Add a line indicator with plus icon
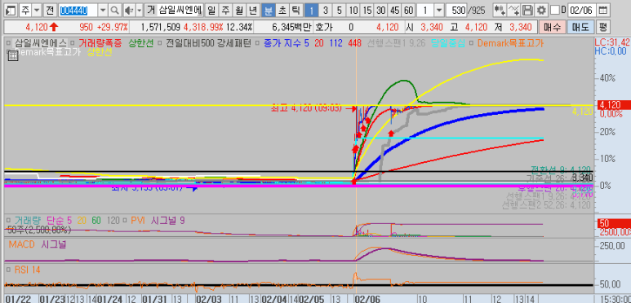The width and height of the screenshot is (631, 303). click(514, 10)
